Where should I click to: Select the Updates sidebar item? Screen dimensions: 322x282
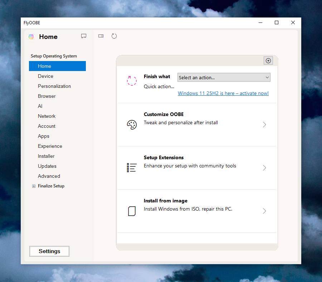tap(47, 166)
